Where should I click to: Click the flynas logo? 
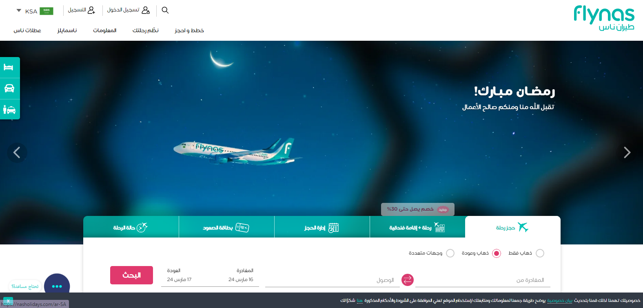point(604,18)
